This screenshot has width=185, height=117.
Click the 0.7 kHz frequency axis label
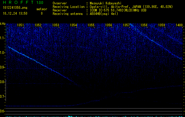[3, 97]
